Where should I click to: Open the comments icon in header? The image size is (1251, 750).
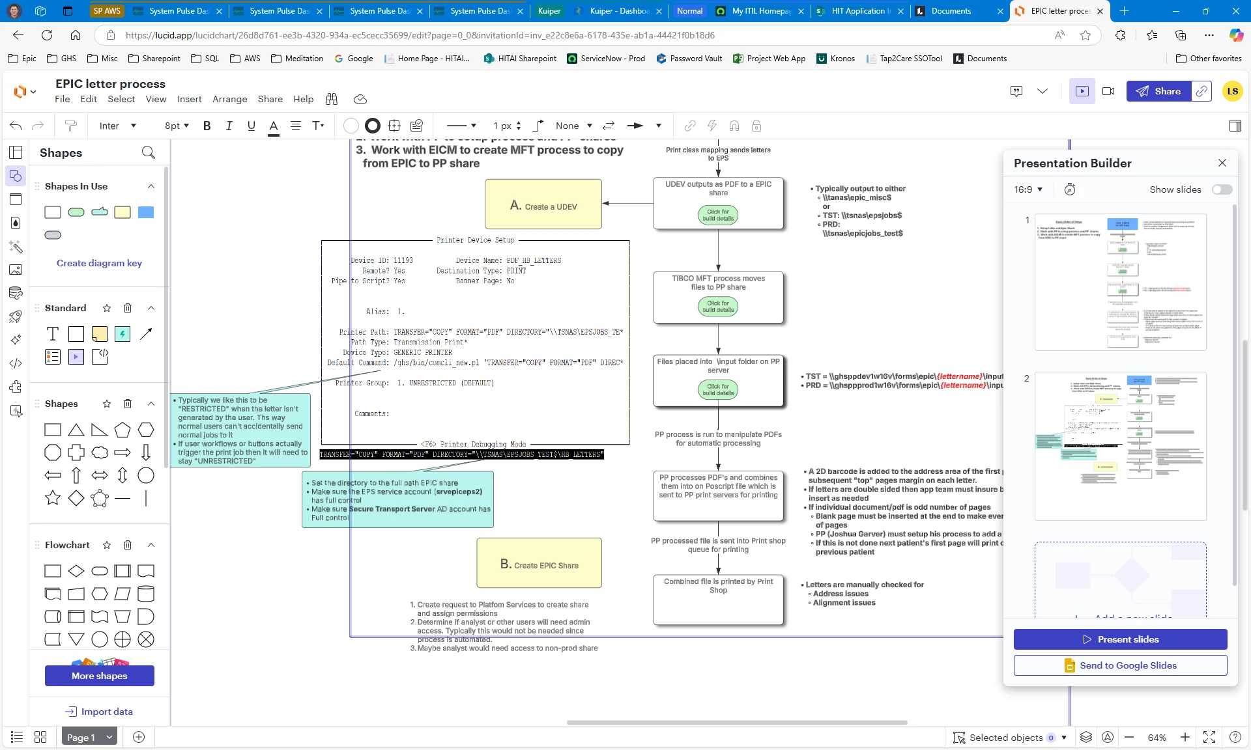(1016, 91)
